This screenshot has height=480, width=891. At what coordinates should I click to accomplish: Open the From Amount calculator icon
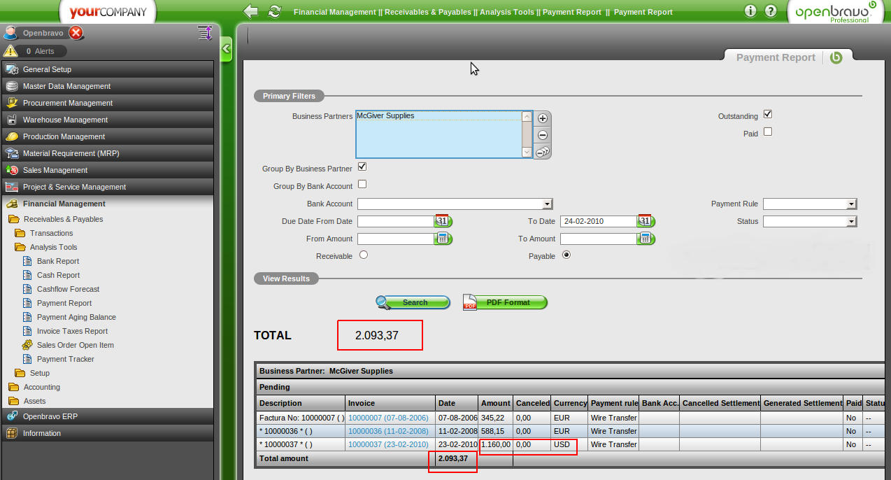443,239
